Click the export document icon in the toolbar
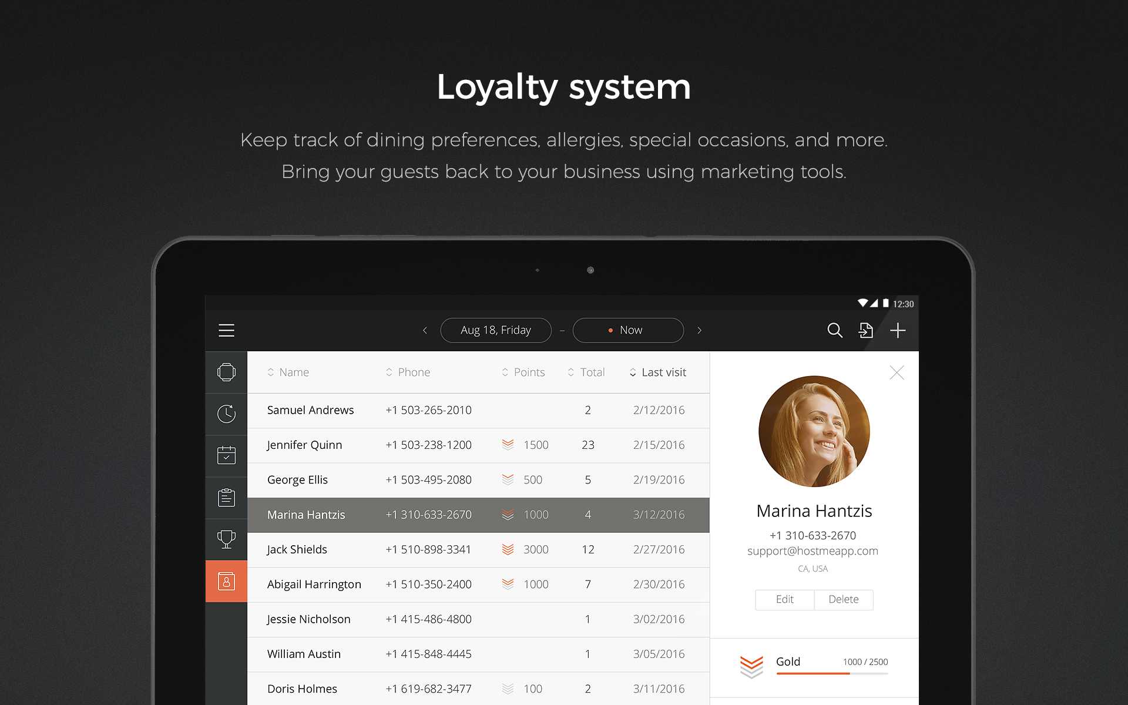The width and height of the screenshot is (1128, 705). point(866,330)
